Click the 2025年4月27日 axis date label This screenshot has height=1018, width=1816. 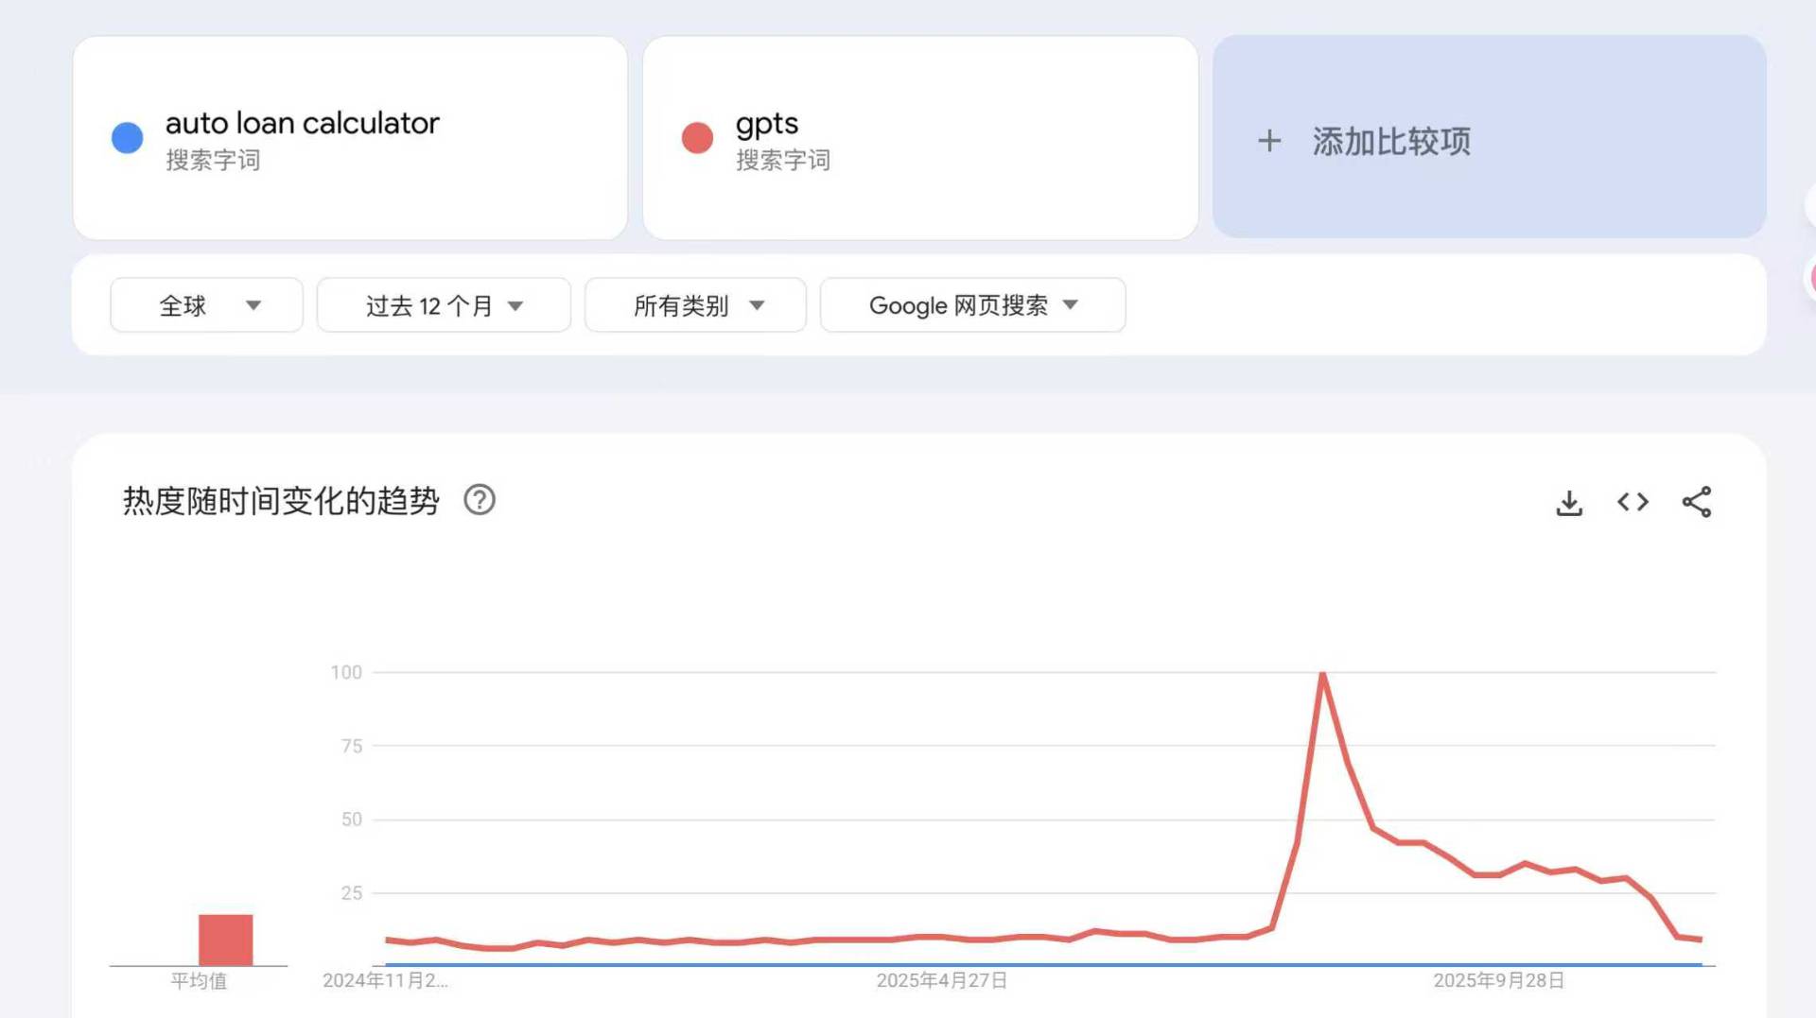(x=942, y=981)
